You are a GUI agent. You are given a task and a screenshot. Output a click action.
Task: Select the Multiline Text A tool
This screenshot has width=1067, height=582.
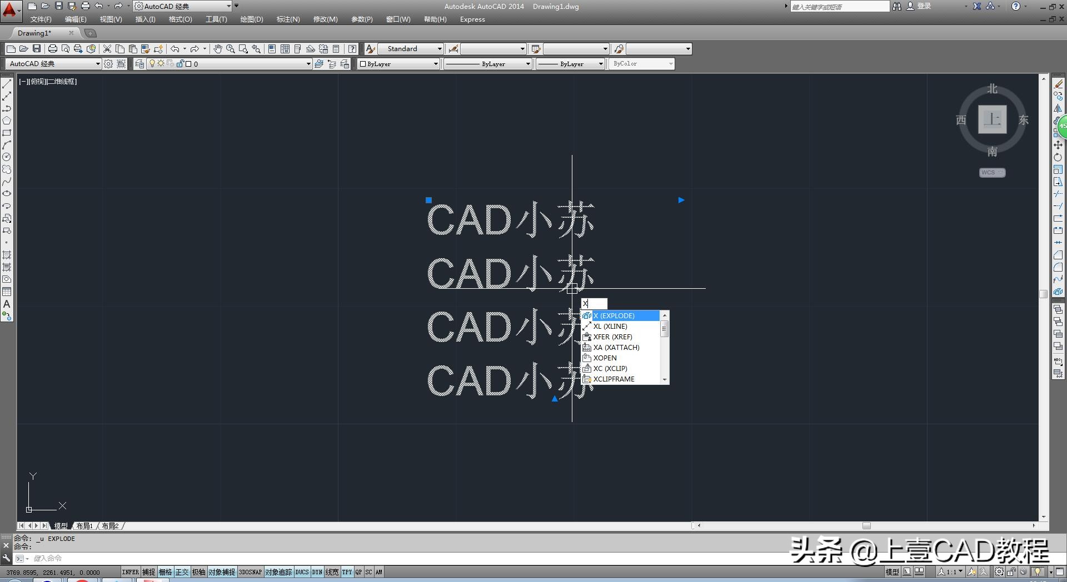[x=7, y=304]
